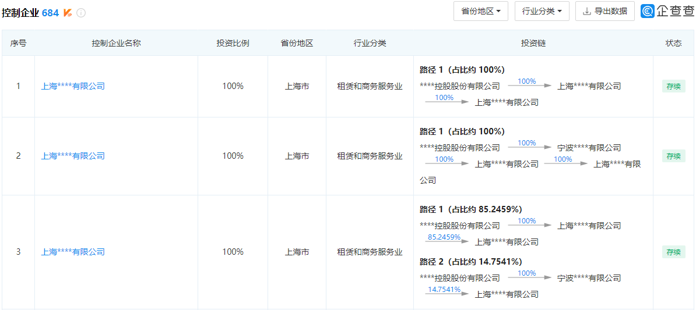Viewport: 696px width, 310px height.
Task: Click the VIP badge icon beside 684
Action: [x=68, y=12]
